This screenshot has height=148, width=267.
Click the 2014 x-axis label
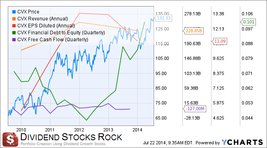pos(137,130)
